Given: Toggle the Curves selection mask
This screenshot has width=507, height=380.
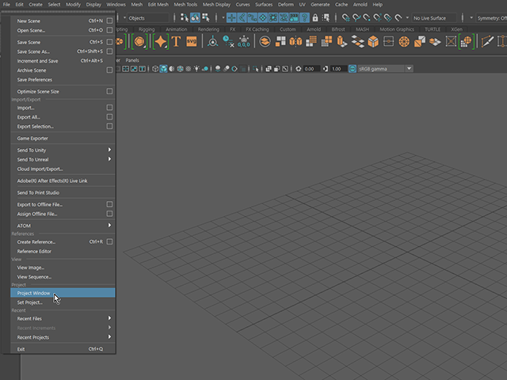Looking at the screenshot, I should pyautogui.click(x=252, y=17).
